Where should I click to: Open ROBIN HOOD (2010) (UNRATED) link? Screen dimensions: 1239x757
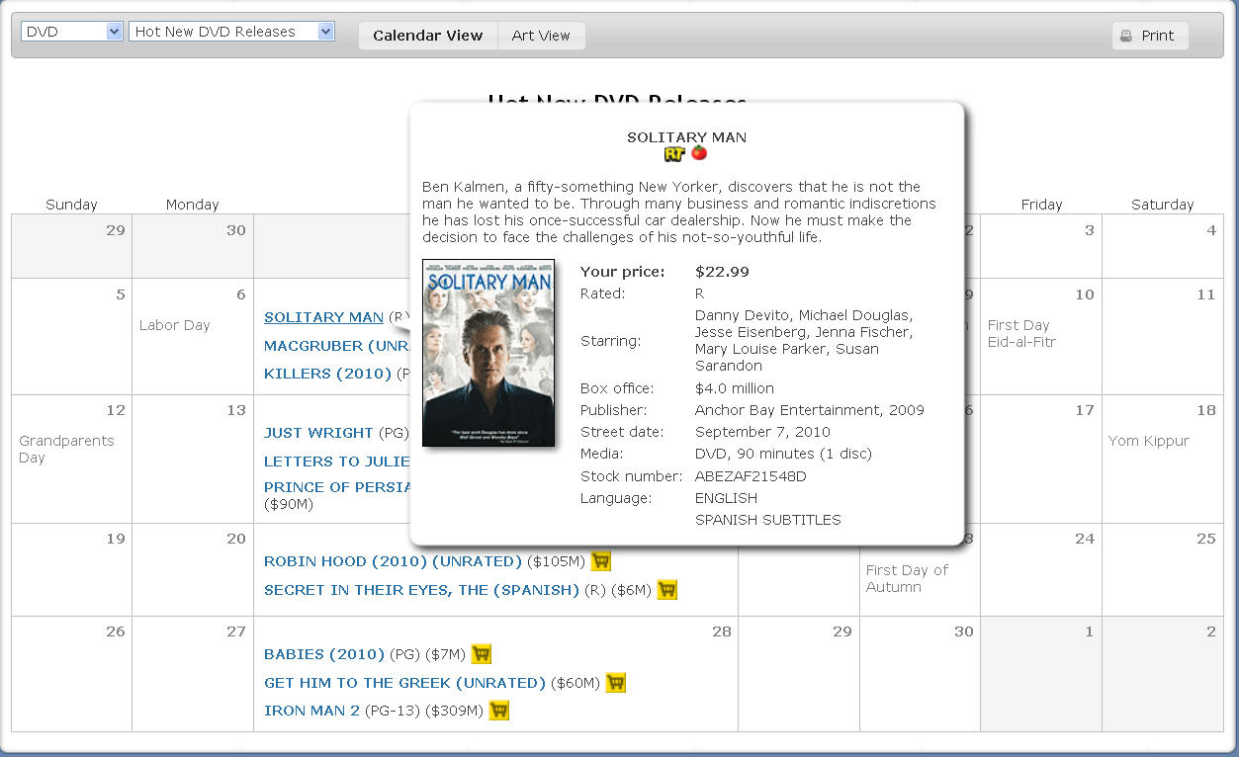click(393, 561)
